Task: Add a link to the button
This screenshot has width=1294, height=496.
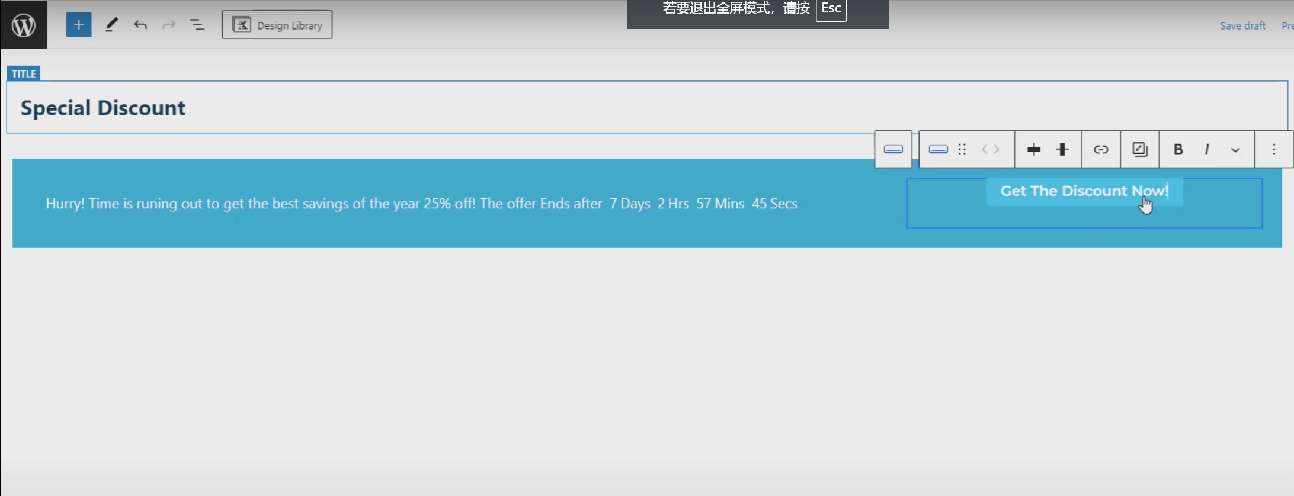Action: (1101, 149)
